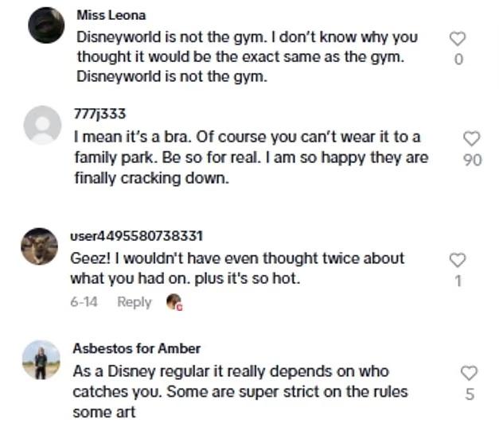The image size is (499, 442).
Task: Like user4495580738331's comment with the heart
Action: 458,260
